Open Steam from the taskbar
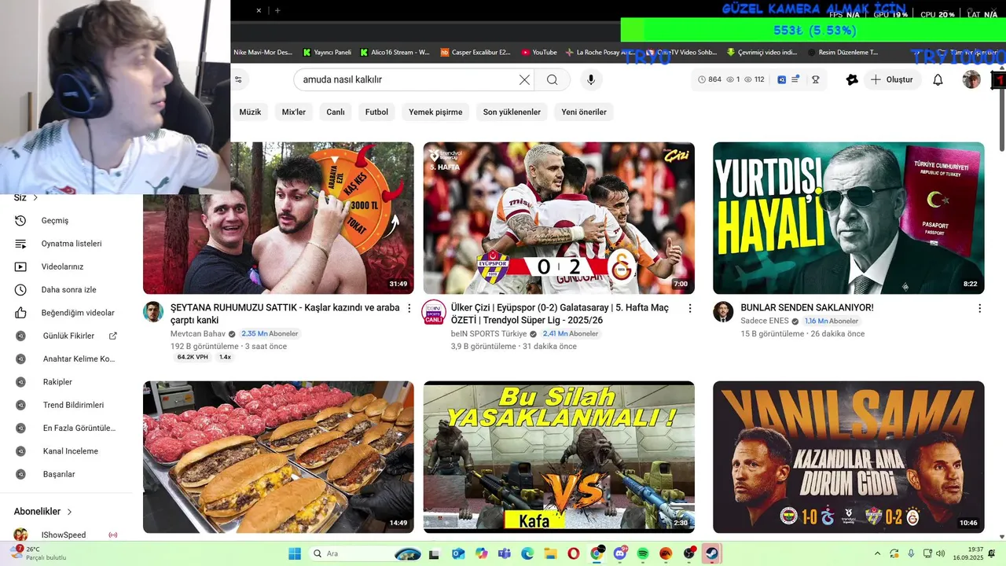The width and height of the screenshot is (1006, 566). pos(711,553)
